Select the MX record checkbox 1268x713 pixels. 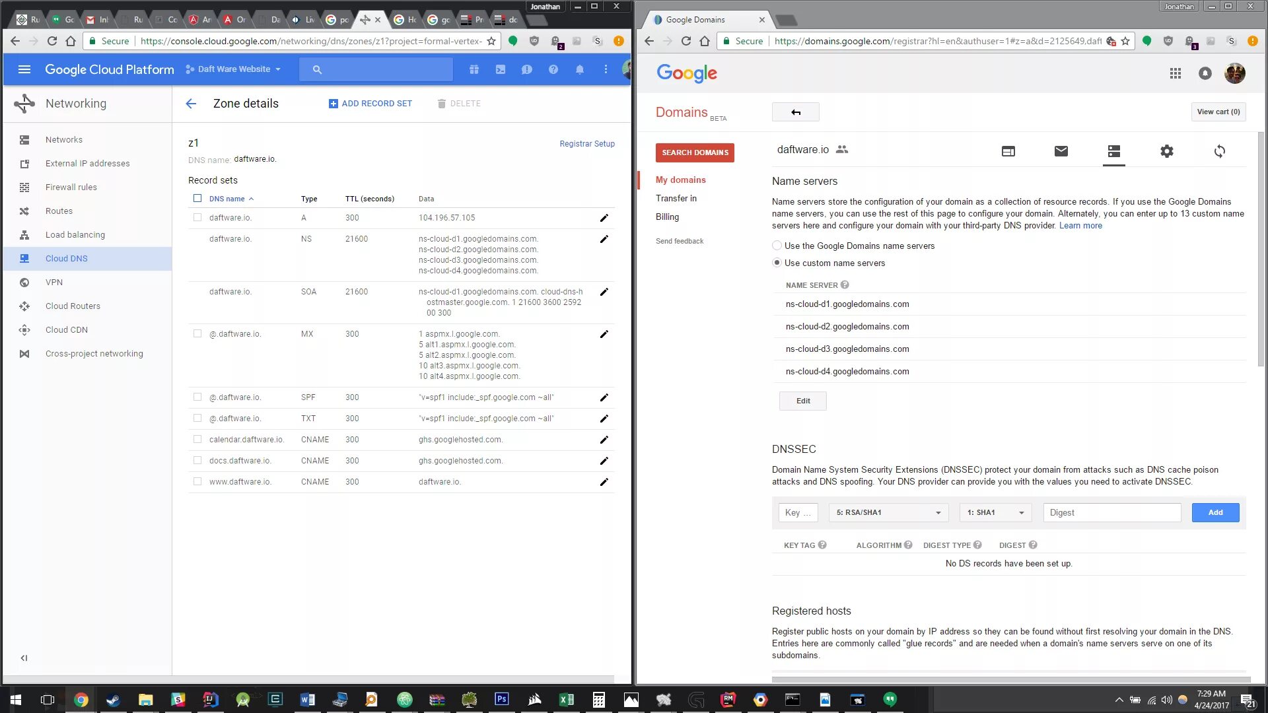pyautogui.click(x=197, y=333)
